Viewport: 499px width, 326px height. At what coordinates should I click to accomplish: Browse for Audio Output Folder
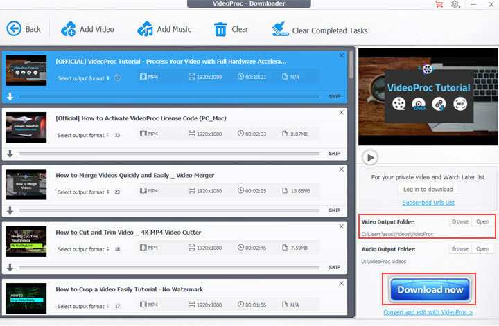click(460, 249)
